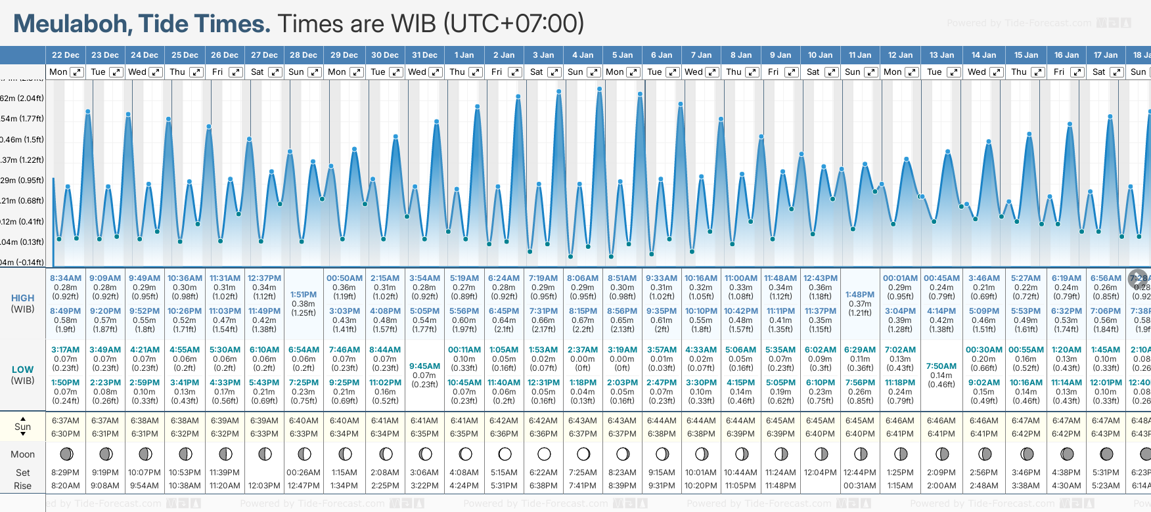Viewport: 1151px width, 512px height.
Task: Expand the Sat 10 Jan day column
Action: click(831, 72)
